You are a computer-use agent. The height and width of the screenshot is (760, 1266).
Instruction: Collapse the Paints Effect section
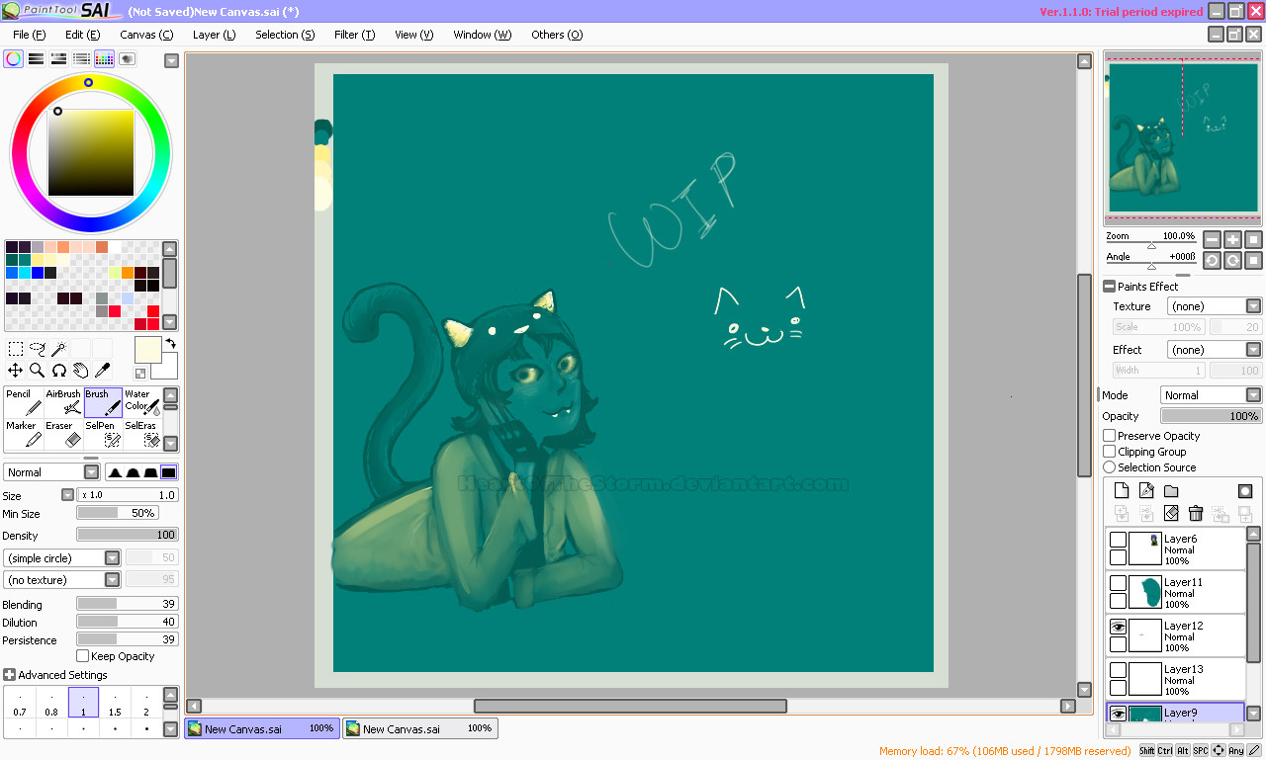(x=1109, y=287)
